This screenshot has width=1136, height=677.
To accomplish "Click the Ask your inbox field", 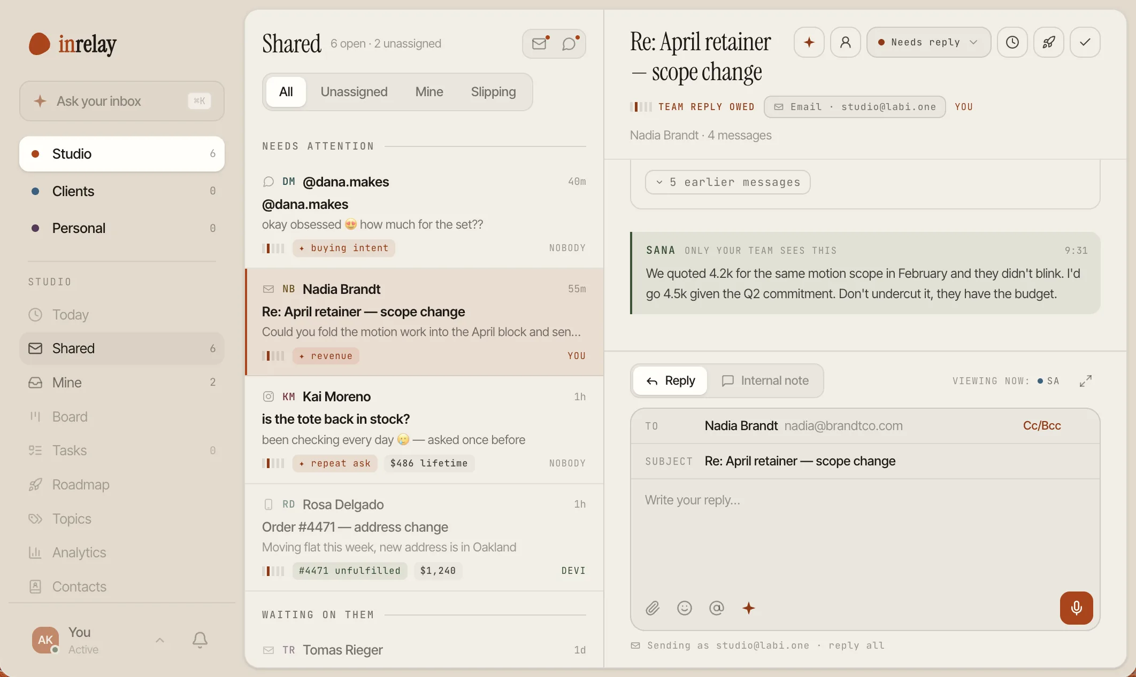I will pyautogui.click(x=122, y=101).
